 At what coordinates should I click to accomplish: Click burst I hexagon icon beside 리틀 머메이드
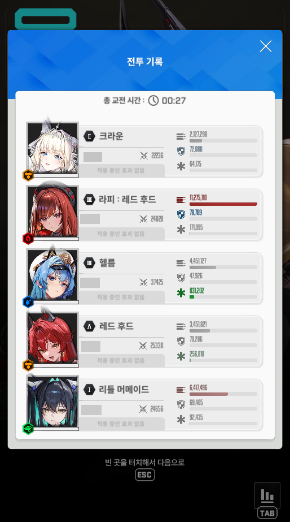click(x=89, y=390)
